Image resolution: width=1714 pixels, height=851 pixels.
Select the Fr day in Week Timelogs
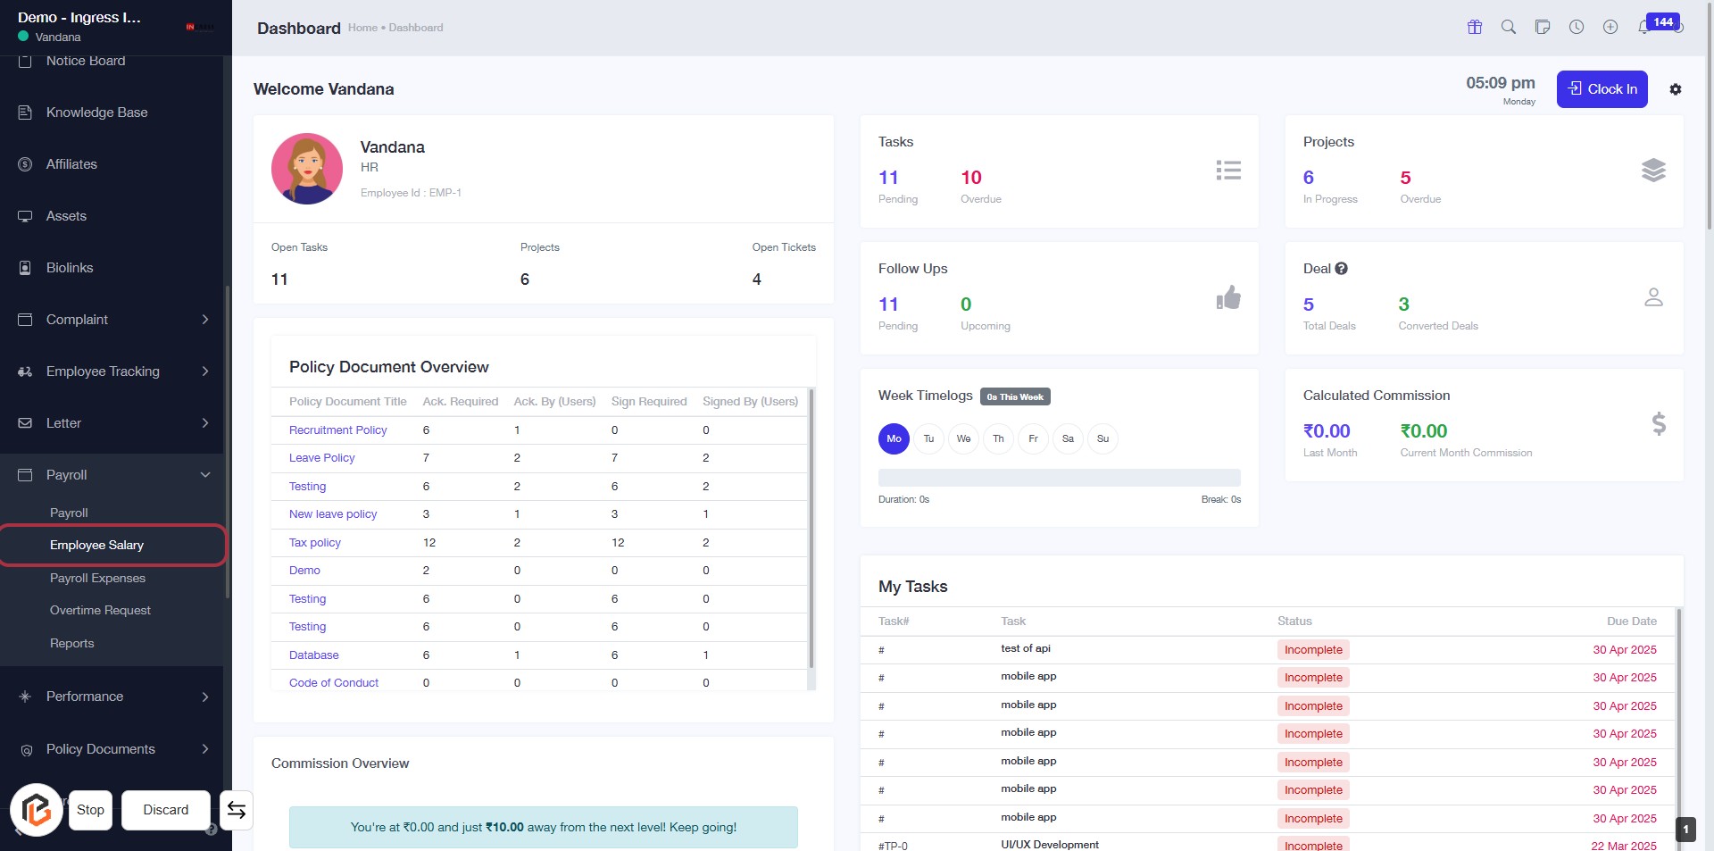[x=1033, y=438]
